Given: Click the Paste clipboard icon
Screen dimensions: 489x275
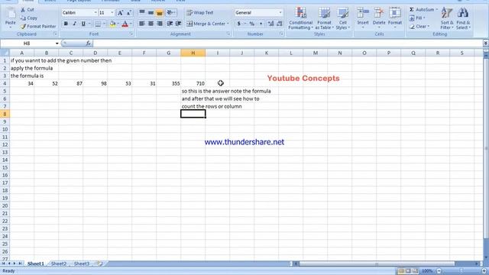Looking at the screenshot, I should pos(10,14).
